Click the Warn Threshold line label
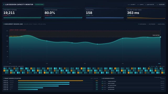Screen dimensions: 168x94 pos(16,36)
